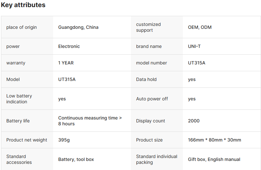The width and height of the screenshot is (261, 170).
Task: Click the Guangdong, China origin value
Action: tap(78, 27)
